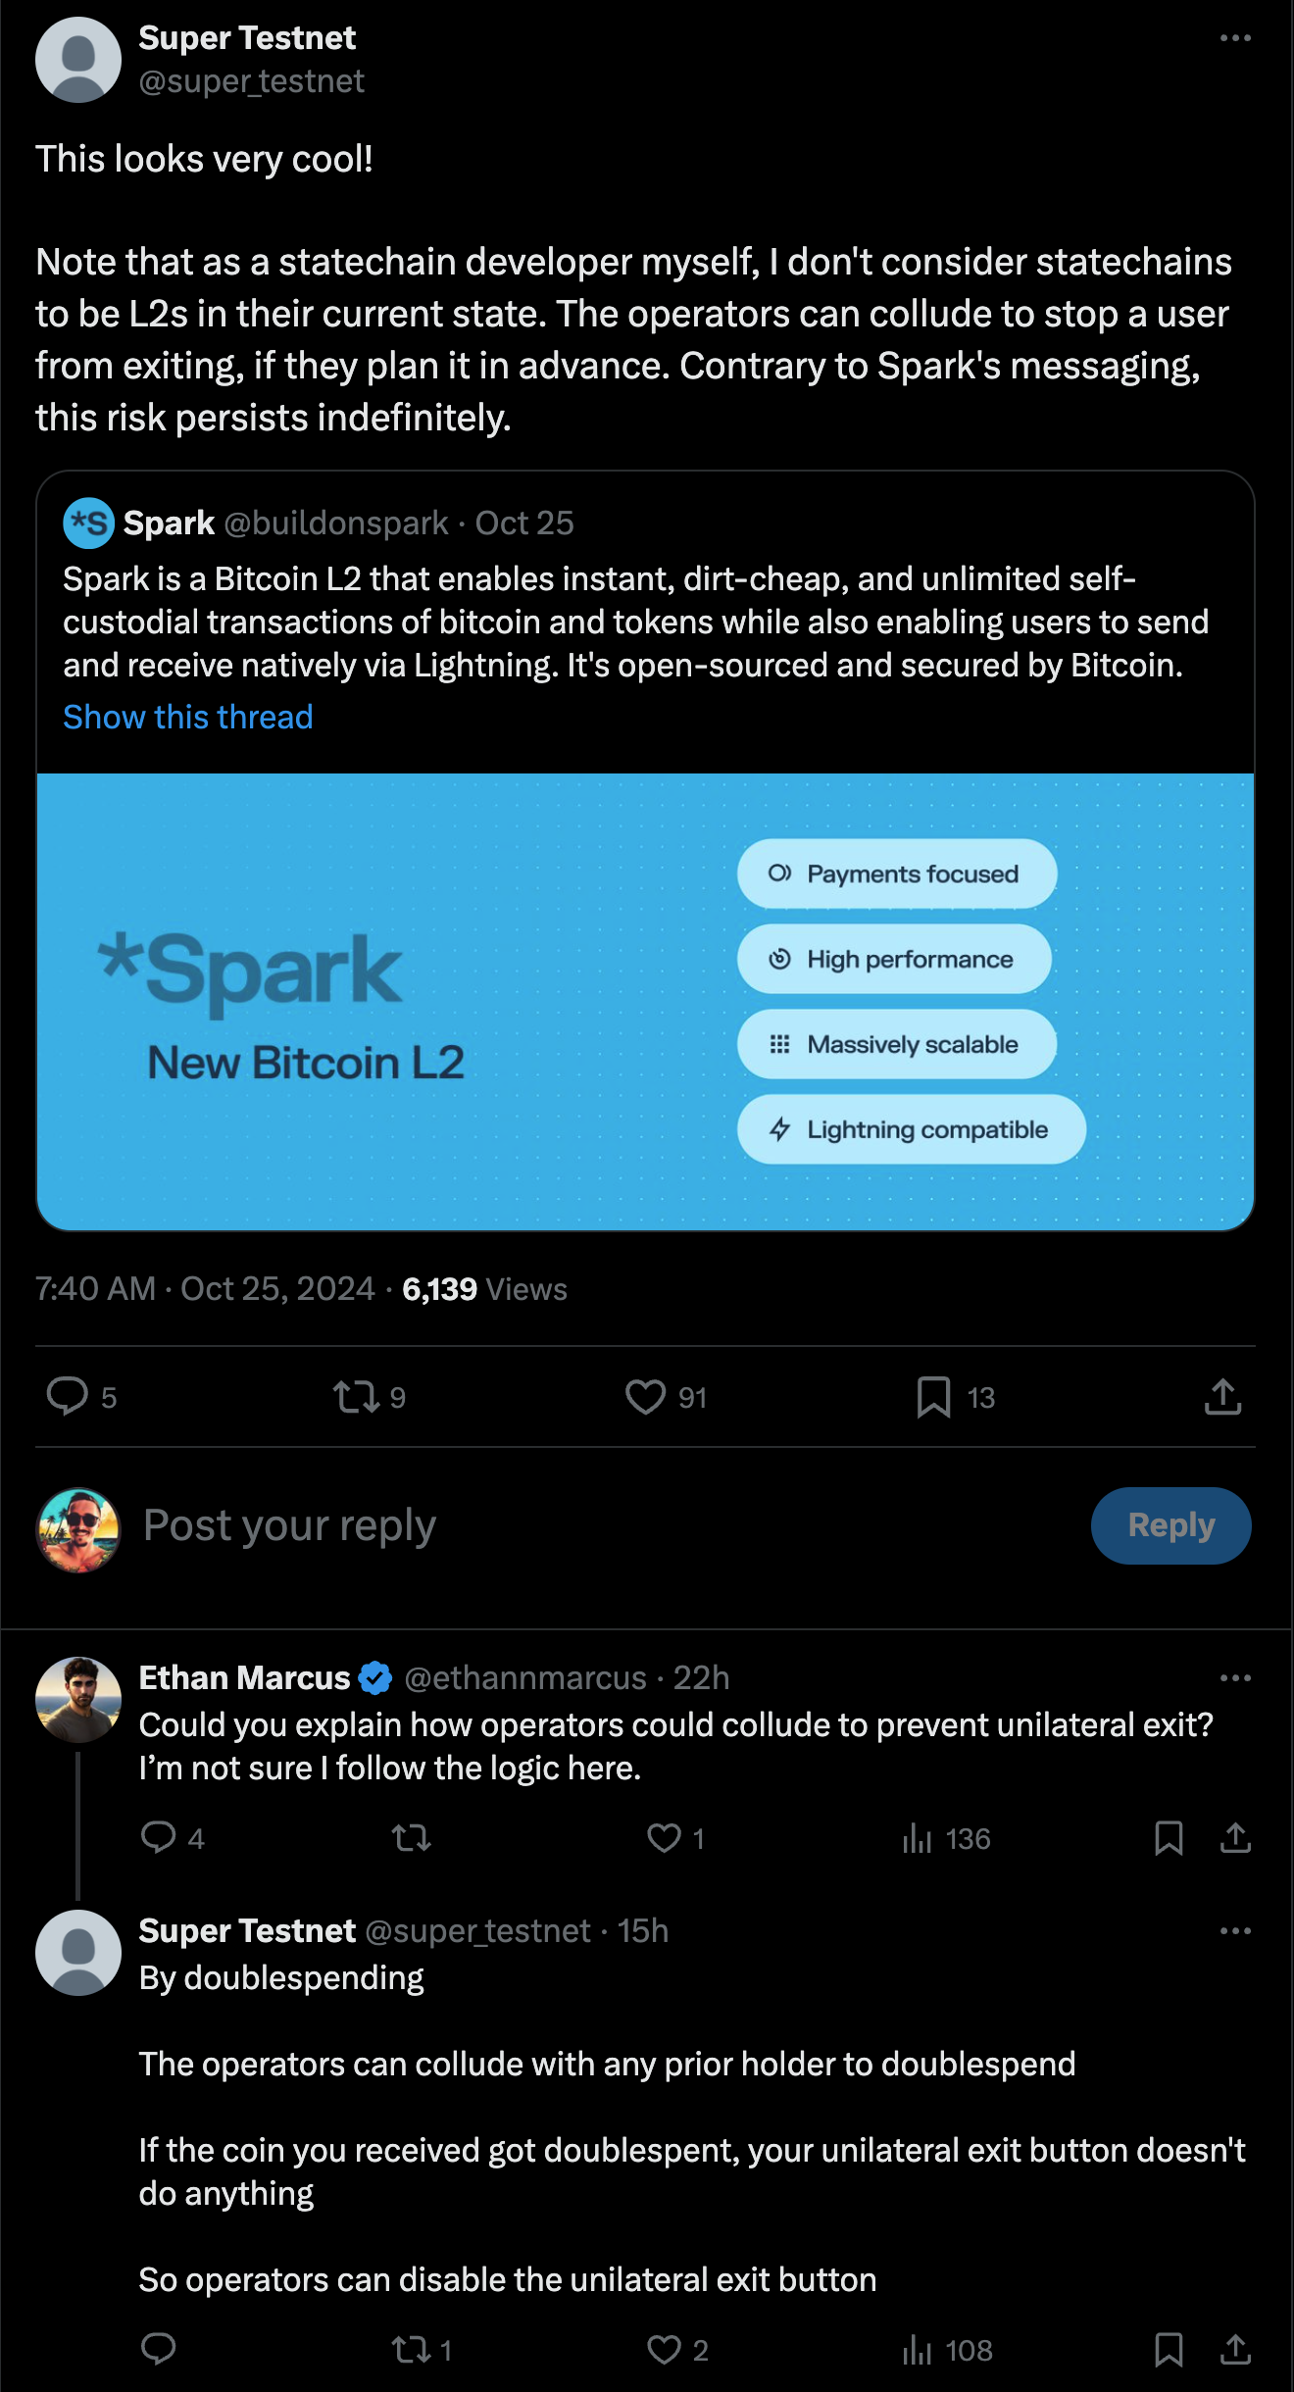Open more options for main post
This screenshot has width=1294, height=2392.
pyautogui.click(x=1235, y=38)
